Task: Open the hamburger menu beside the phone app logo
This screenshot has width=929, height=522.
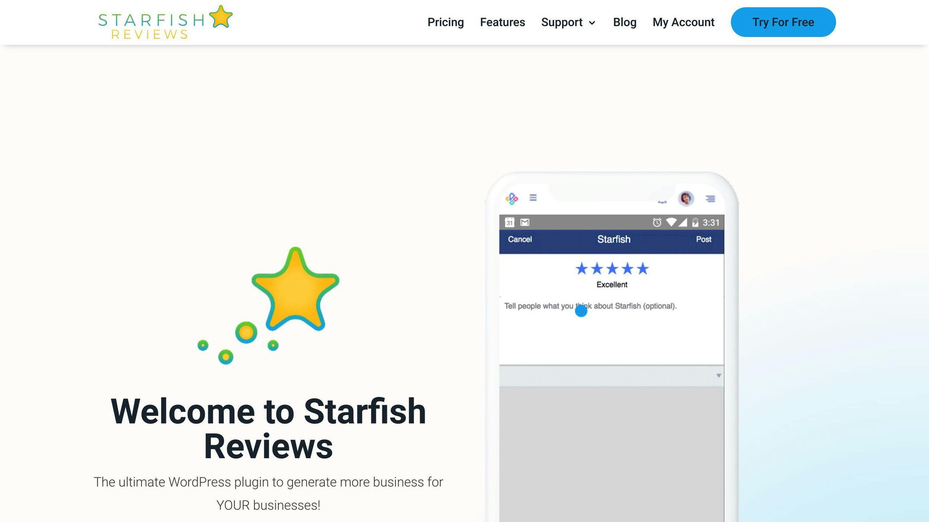Action: 533,198
